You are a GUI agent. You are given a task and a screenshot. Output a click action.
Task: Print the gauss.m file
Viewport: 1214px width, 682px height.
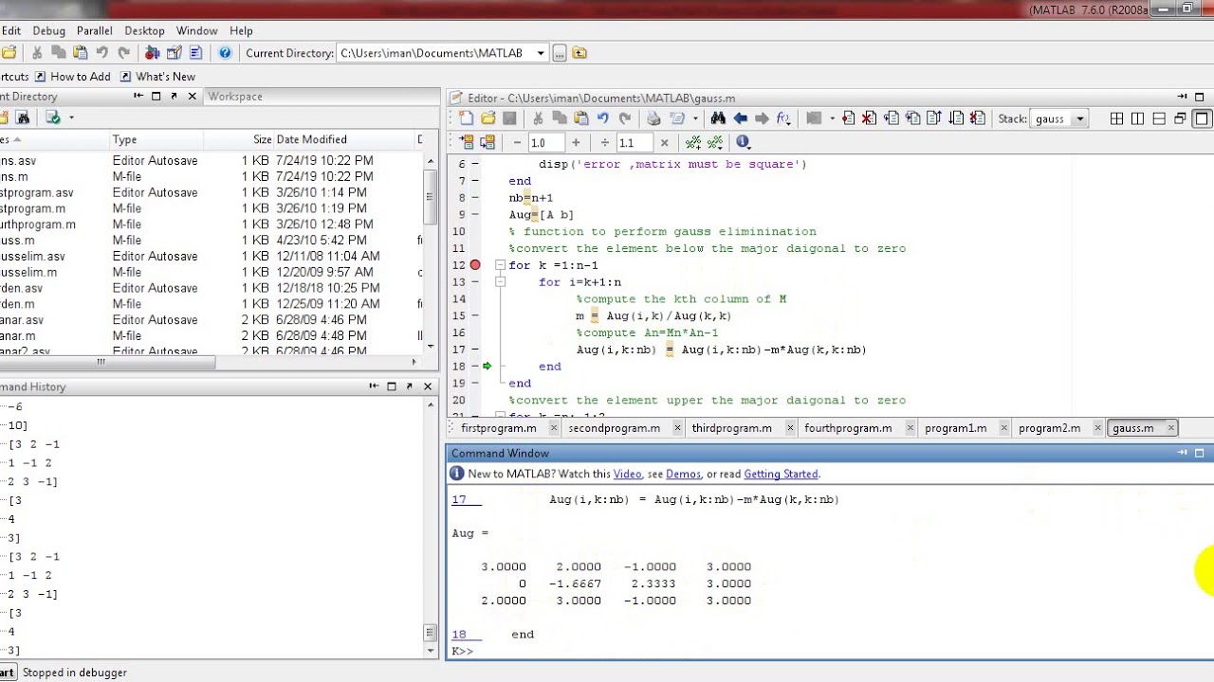(x=653, y=118)
